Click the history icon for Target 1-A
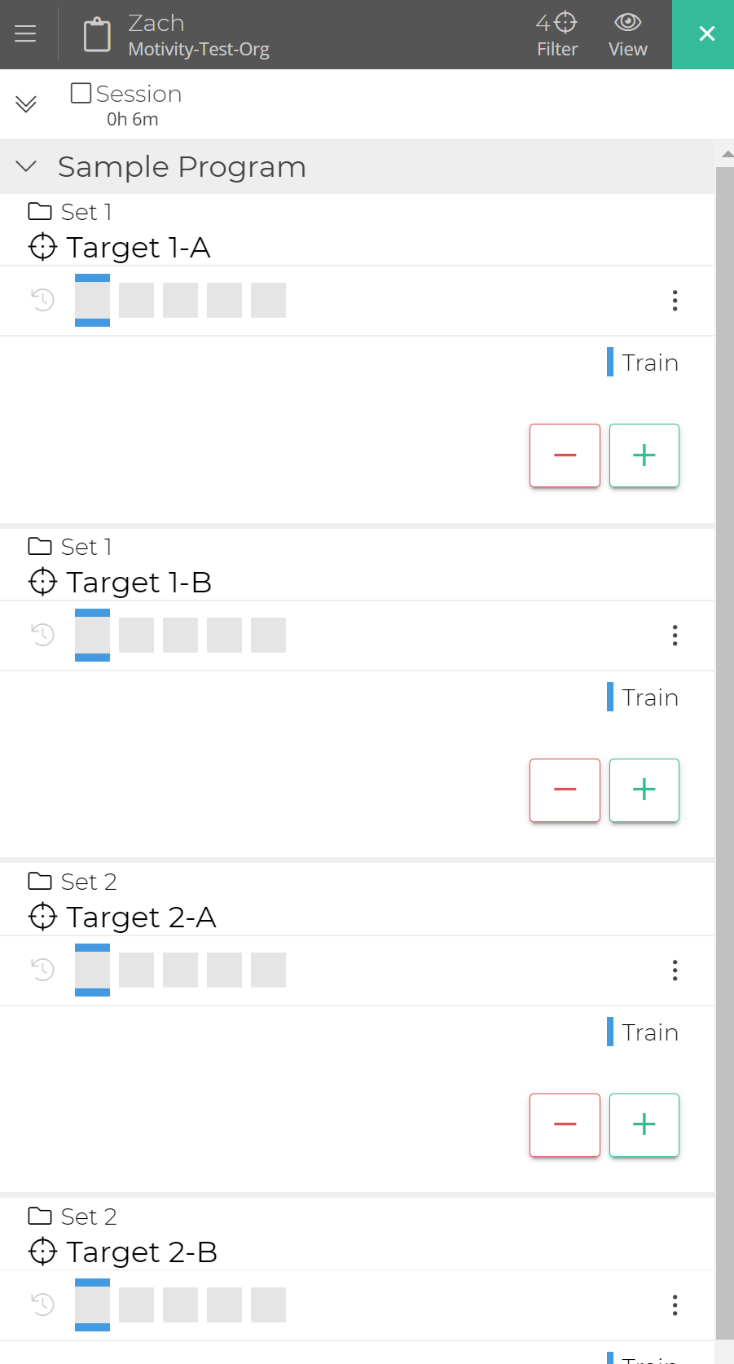This screenshot has width=734, height=1364. pyautogui.click(x=42, y=300)
